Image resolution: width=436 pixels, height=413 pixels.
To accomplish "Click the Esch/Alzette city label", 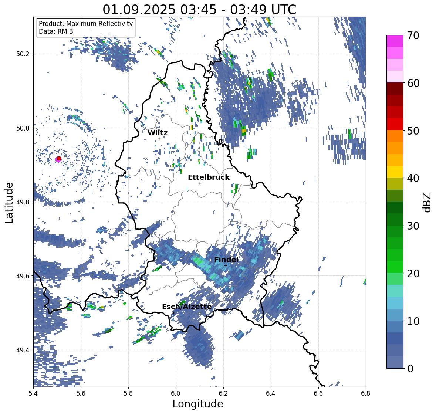I will 187,307.
